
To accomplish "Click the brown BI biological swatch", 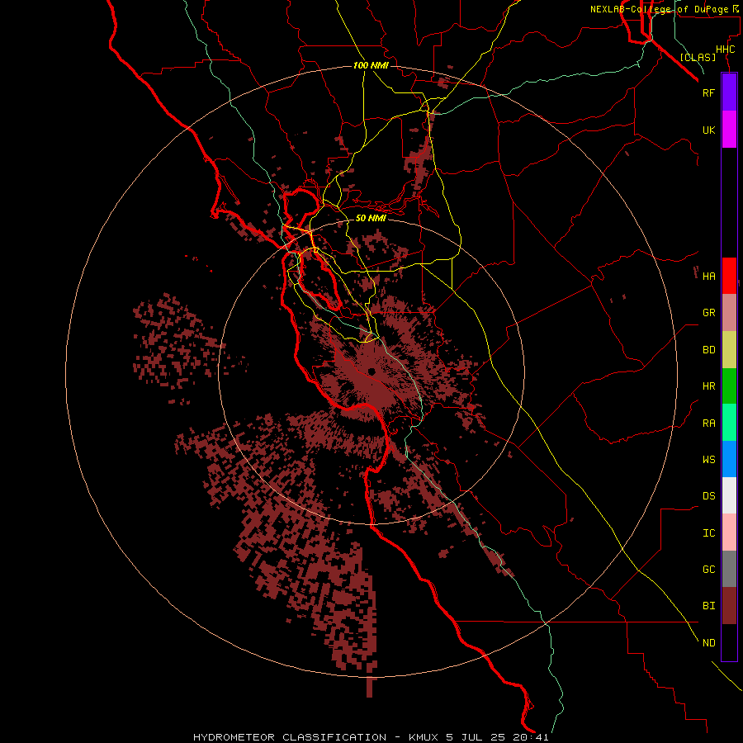I will [729, 606].
